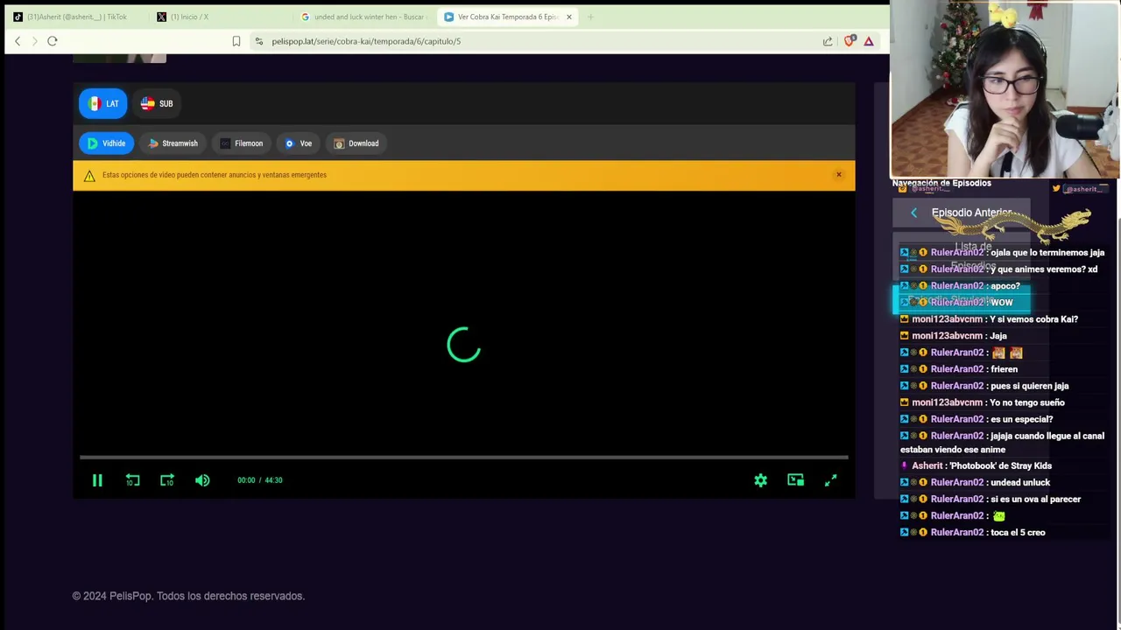Click the pelispop.lat address bar
The width and height of the screenshot is (1121, 630).
coord(534,41)
